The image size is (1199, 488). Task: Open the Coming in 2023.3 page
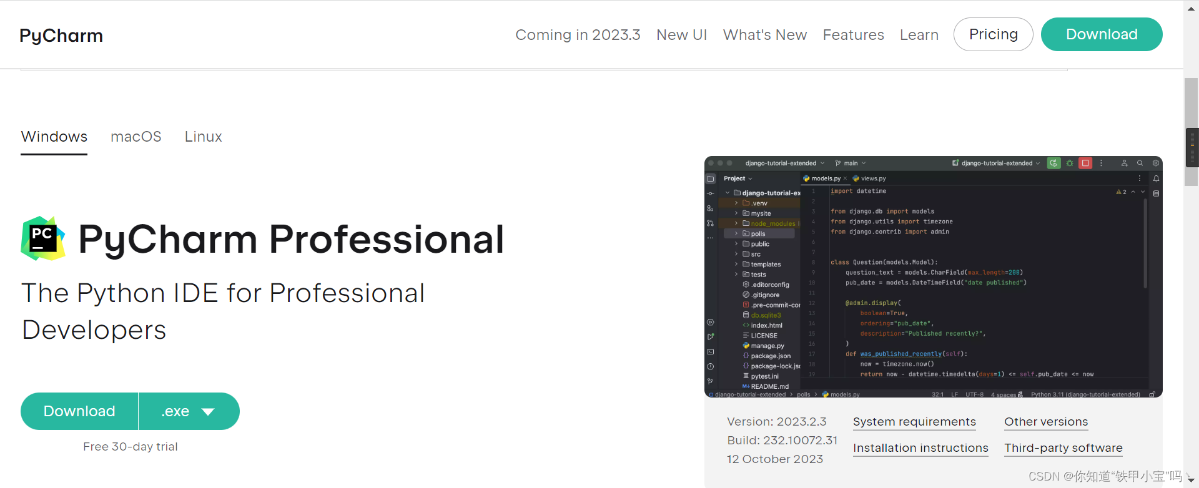[578, 35]
